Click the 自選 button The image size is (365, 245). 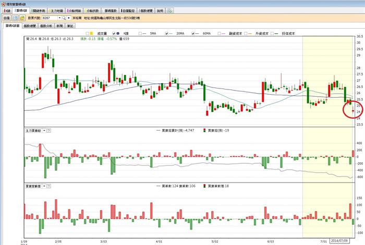[7, 18]
